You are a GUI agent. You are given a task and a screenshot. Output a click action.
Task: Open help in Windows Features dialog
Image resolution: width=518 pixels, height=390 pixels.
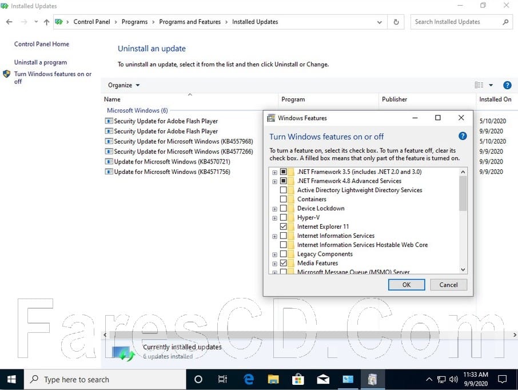(463, 136)
